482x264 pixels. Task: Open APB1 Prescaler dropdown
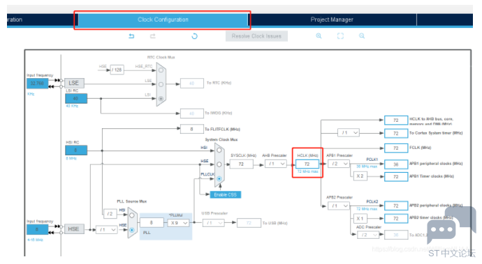338,164
